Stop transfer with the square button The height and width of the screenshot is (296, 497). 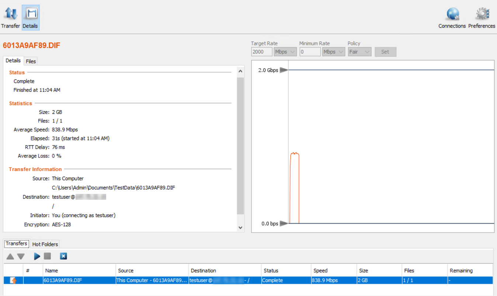(47, 256)
